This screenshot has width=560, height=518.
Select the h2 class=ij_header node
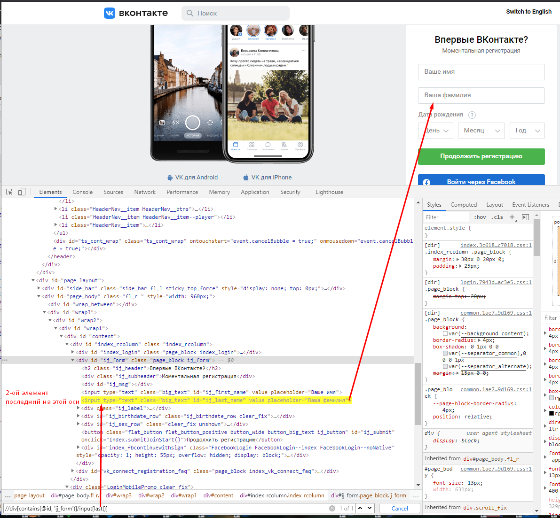pos(151,368)
